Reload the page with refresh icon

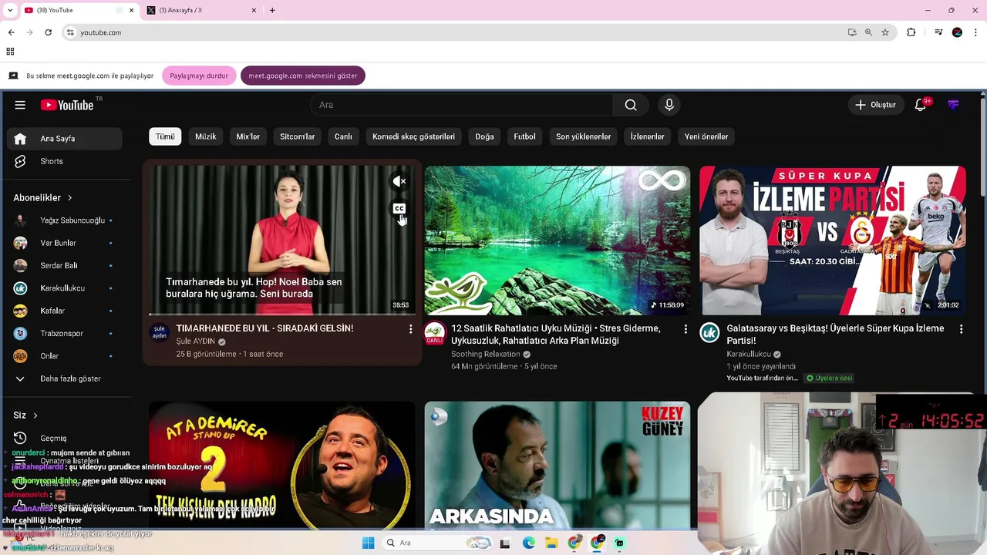48,32
